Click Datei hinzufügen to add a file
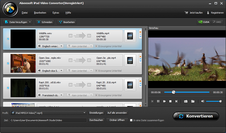This screenshot has height=133, width=226. click(16, 22)
